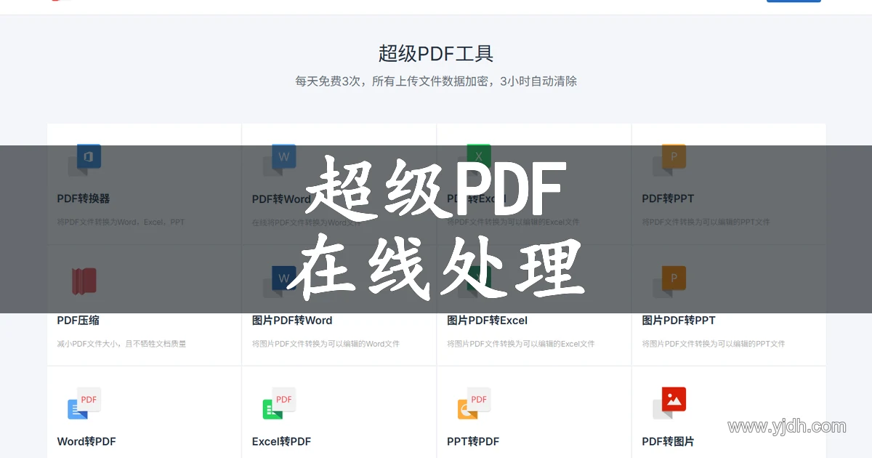Open the Excel转PDF title link
Screen dimensions: 872x458
coord(281,441)
